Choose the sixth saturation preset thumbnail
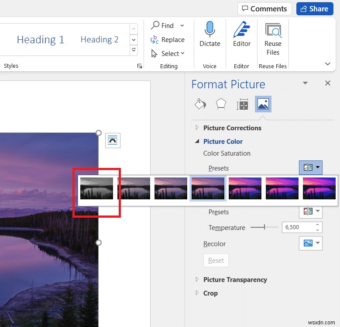 point(282,188)
